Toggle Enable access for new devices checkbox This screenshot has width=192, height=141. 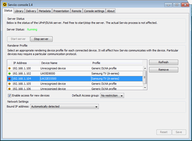coord(9,95)
